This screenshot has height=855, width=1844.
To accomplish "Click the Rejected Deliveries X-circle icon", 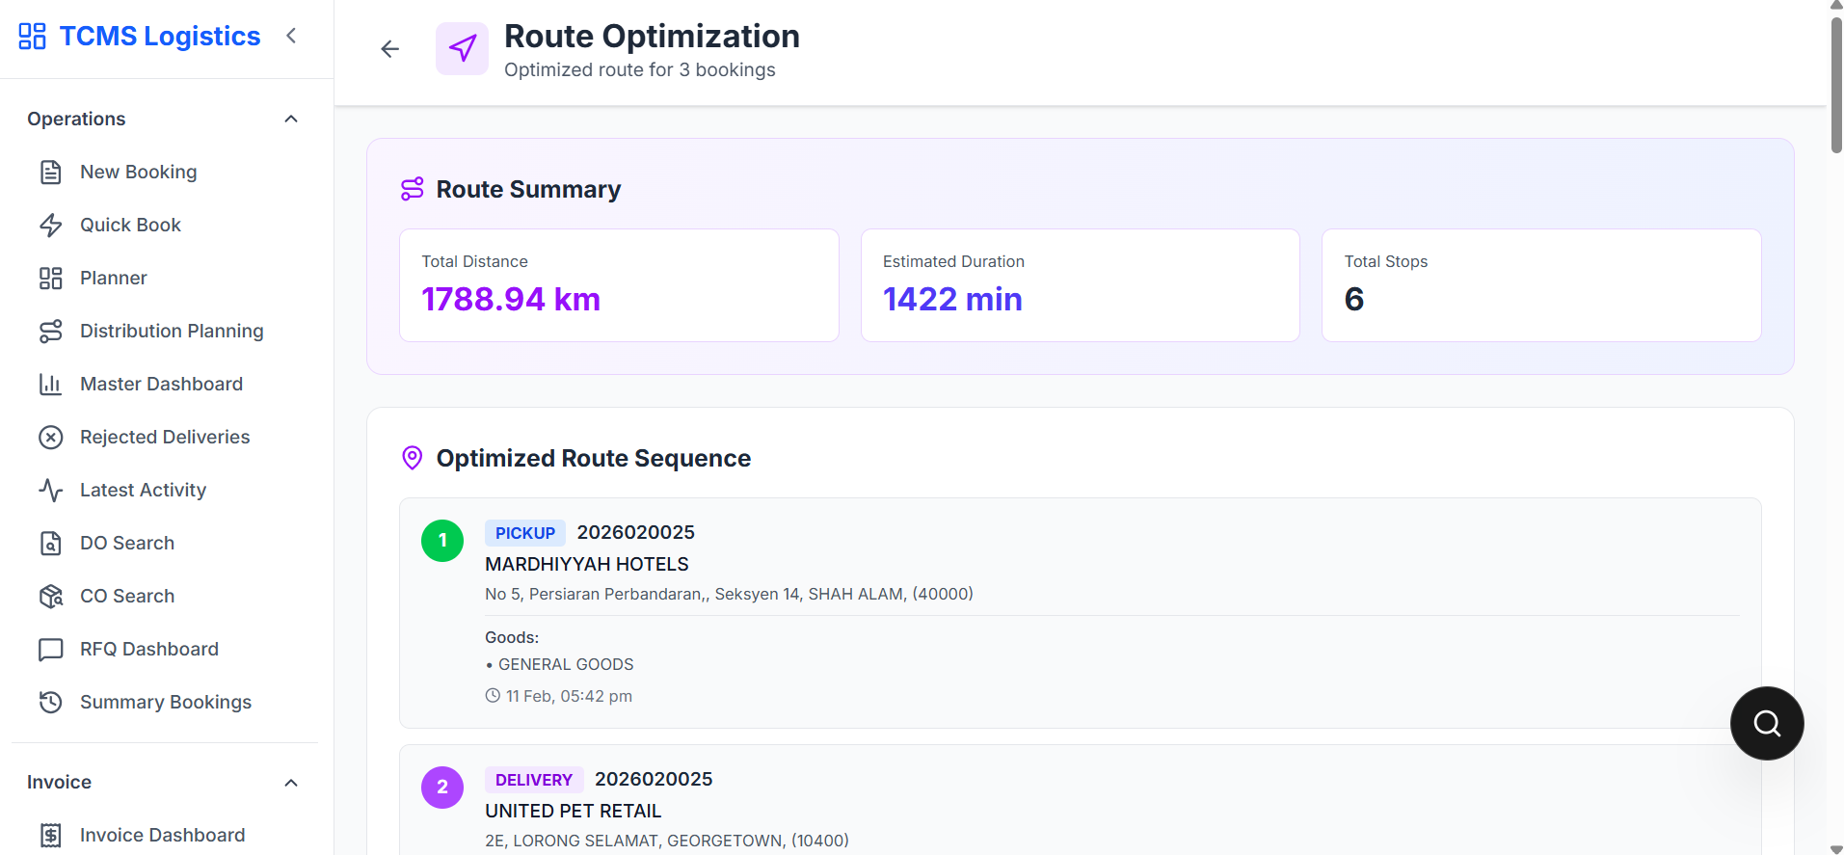I will click(x=51, y=438).
